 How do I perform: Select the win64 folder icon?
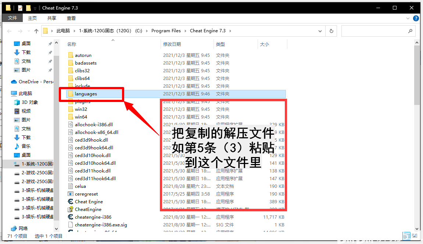point(71,117)
